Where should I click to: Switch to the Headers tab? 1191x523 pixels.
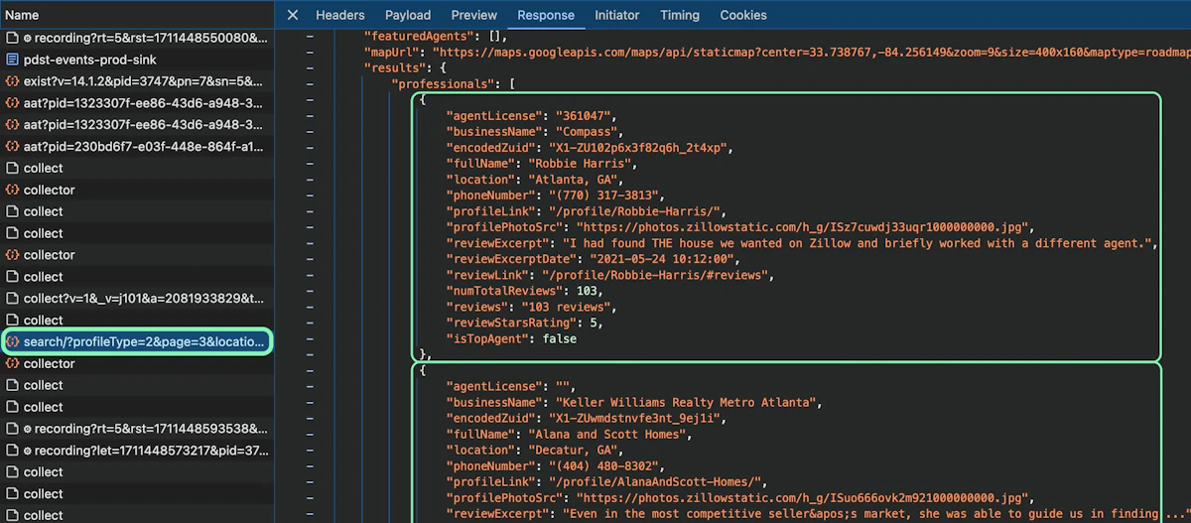pyautogui.click(x=340, y=15)
